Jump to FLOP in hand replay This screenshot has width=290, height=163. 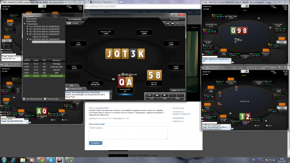[x=152, y=98]
